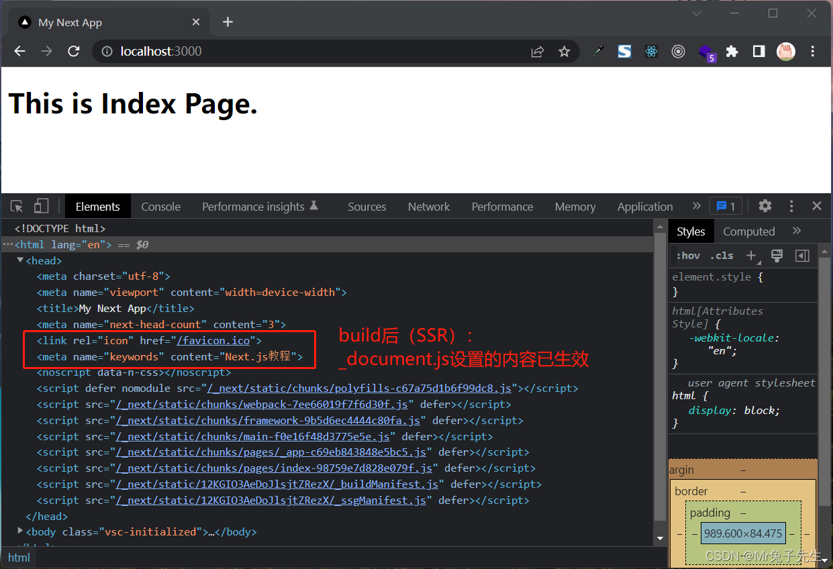
Task: Open the polyfills-c67a75d1b6f99dc8.js link
Action: click(x=360, y=389)
